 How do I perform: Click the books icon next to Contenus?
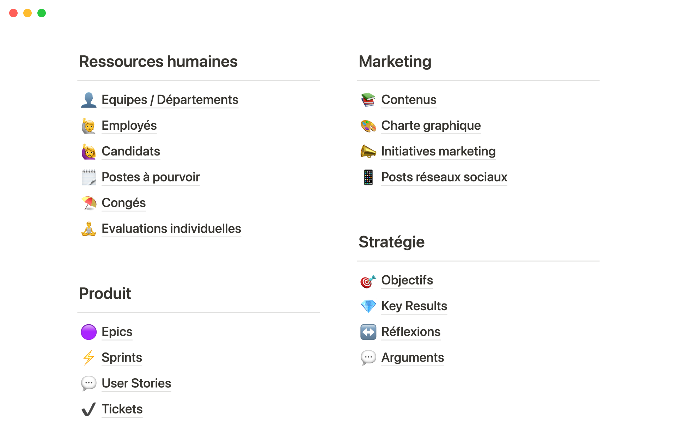click(x=368, y=100)
